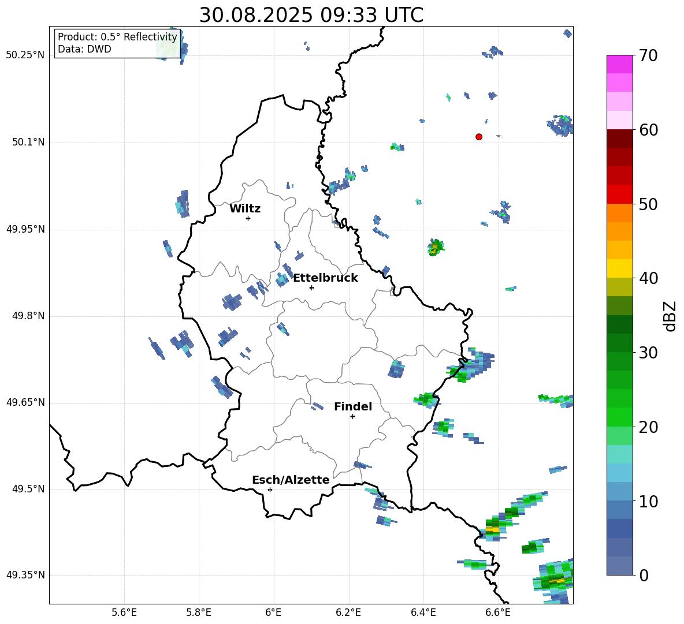Click the 5.8°E longitude label
684x624 pixels.
click(x=199, y=612)
